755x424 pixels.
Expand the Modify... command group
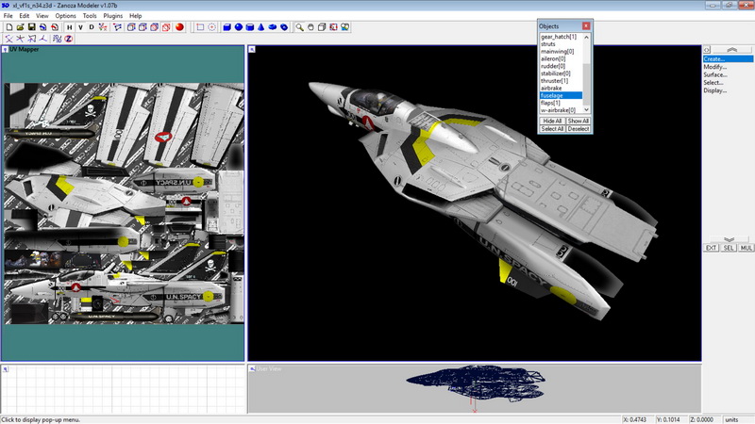click(x=728, y=67)
